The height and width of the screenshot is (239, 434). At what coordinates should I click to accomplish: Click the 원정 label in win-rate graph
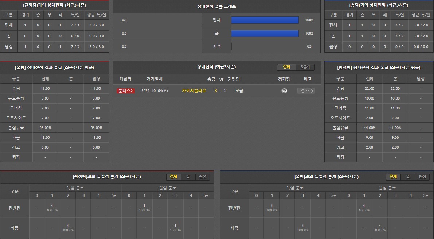click(x=216, y=46)
